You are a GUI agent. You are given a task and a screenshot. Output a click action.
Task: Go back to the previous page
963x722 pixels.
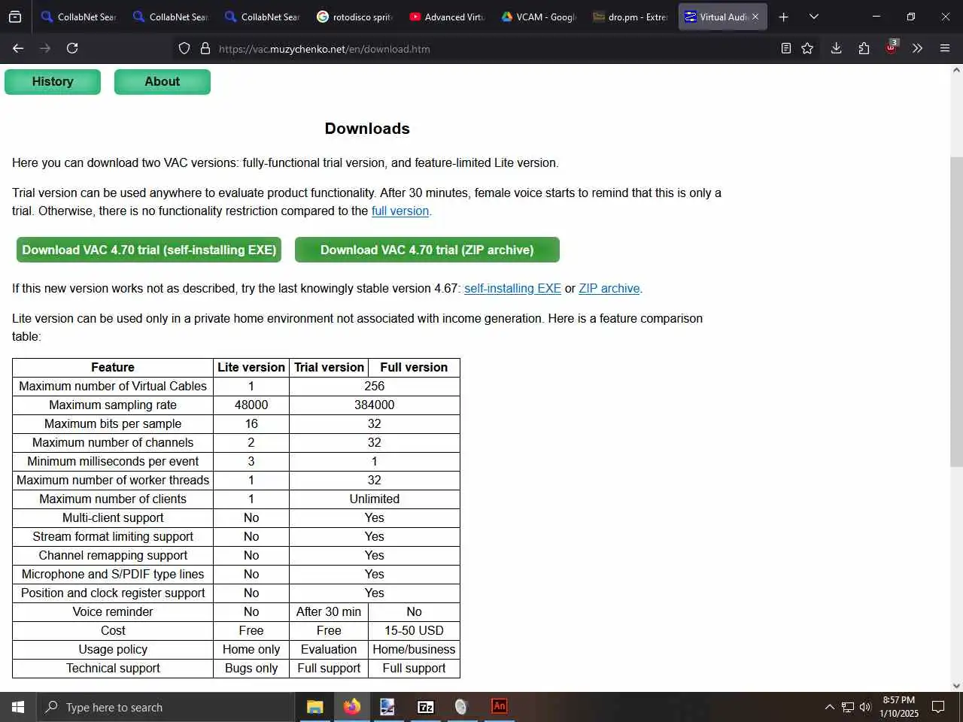pyautogui.click(x=18, y=48)
